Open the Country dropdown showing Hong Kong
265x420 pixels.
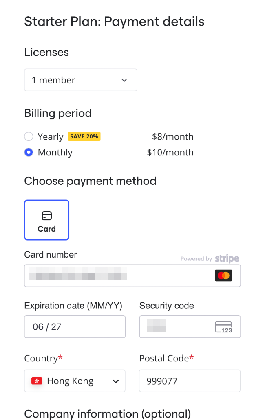pyautogui.click(x=75, y=381)
